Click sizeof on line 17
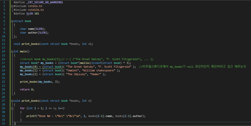This screenshot has width=251, height=126. [96, 63]
